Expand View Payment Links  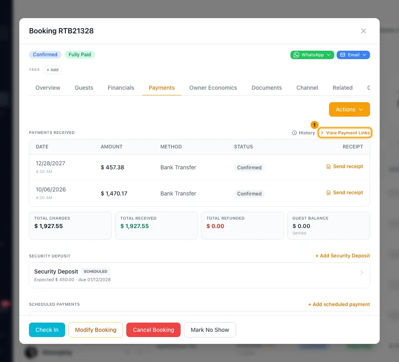pyautogui.click(x=345, y=133)
